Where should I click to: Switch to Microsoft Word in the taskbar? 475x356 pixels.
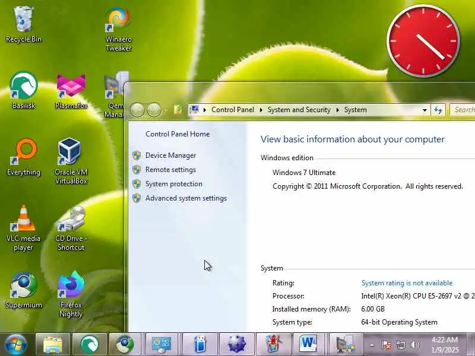point(308,345)
